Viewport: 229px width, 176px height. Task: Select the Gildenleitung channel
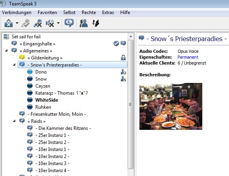click(45, 58)
